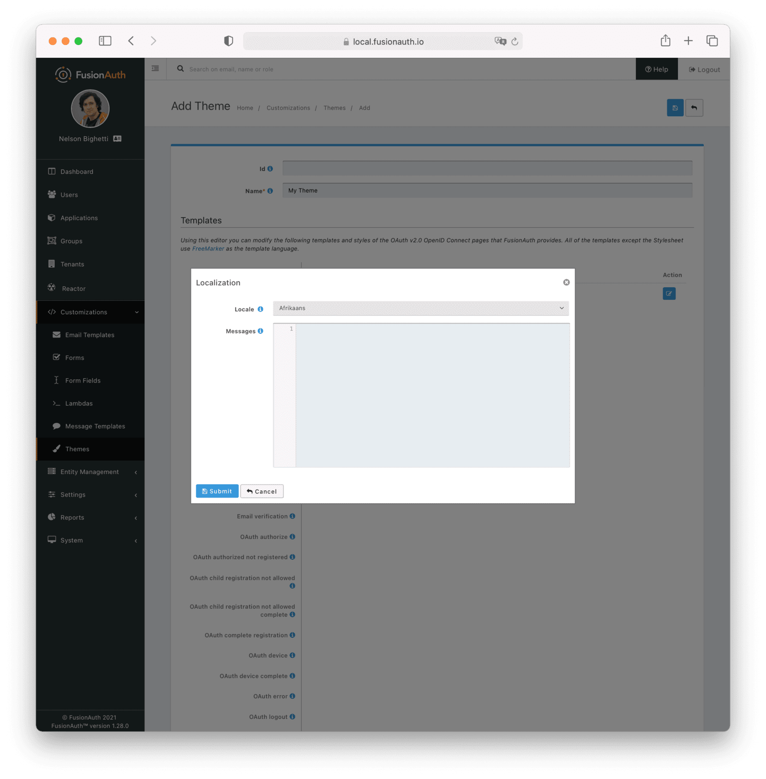The image size is (766, 779).
Task: Click the info icon next to Messages
Action: 260,331
